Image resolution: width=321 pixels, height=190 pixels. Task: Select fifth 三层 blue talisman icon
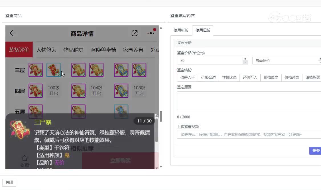(x=121, y=70)
